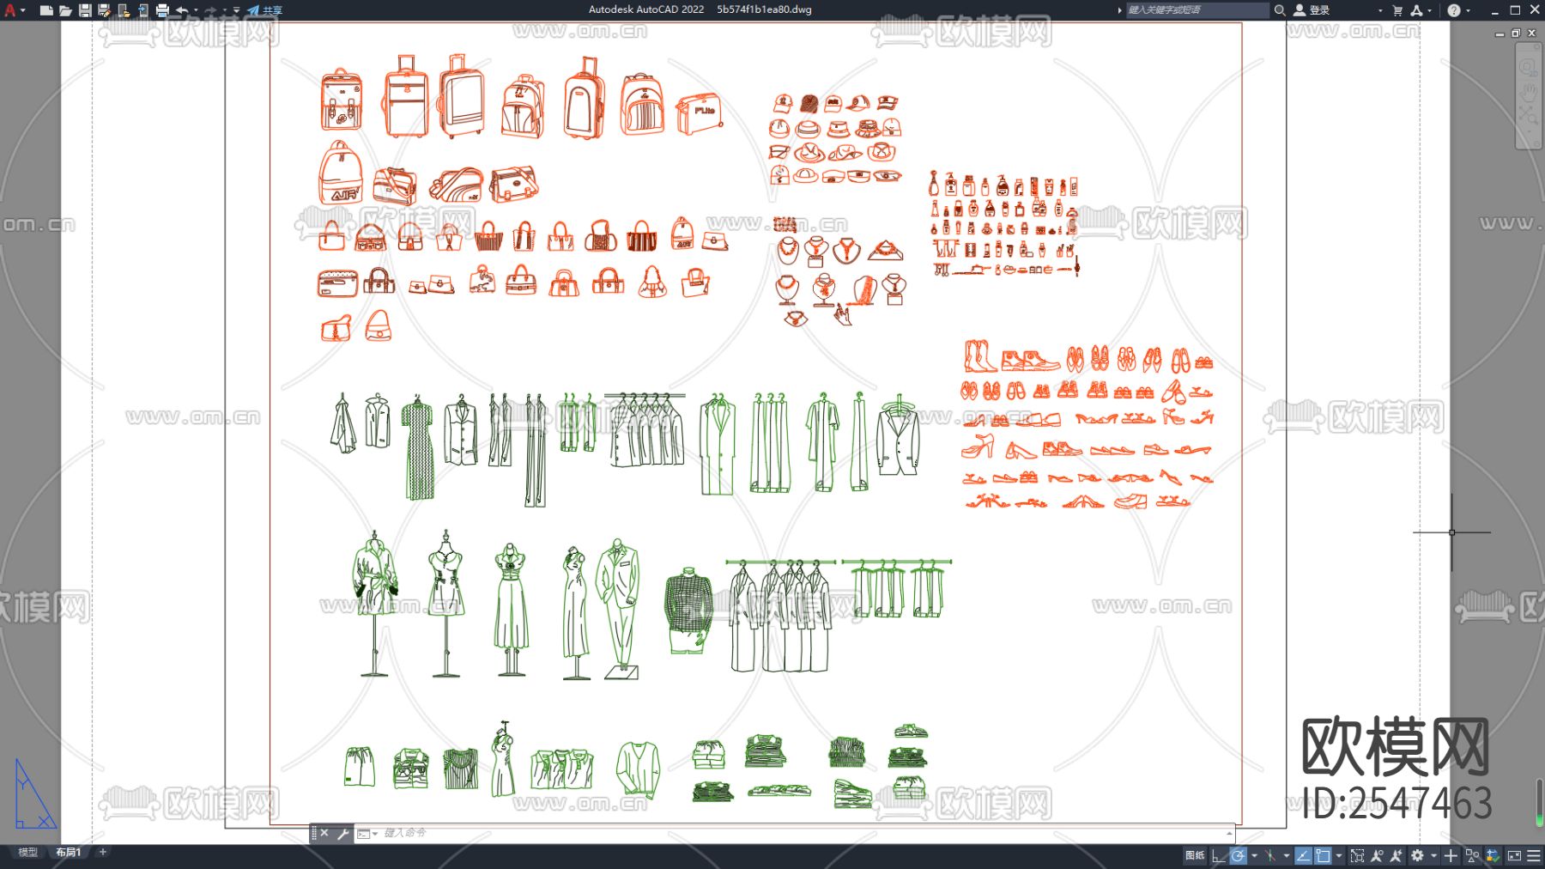This screenshot has width=1545, height=869.
Task: Create a new drawing from Quick Access toolbar
Action: (x=46, y=10)
